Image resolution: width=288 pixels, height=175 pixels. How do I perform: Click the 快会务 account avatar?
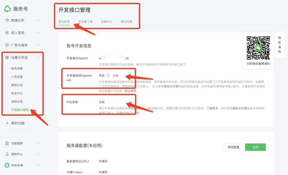[7, 165]
